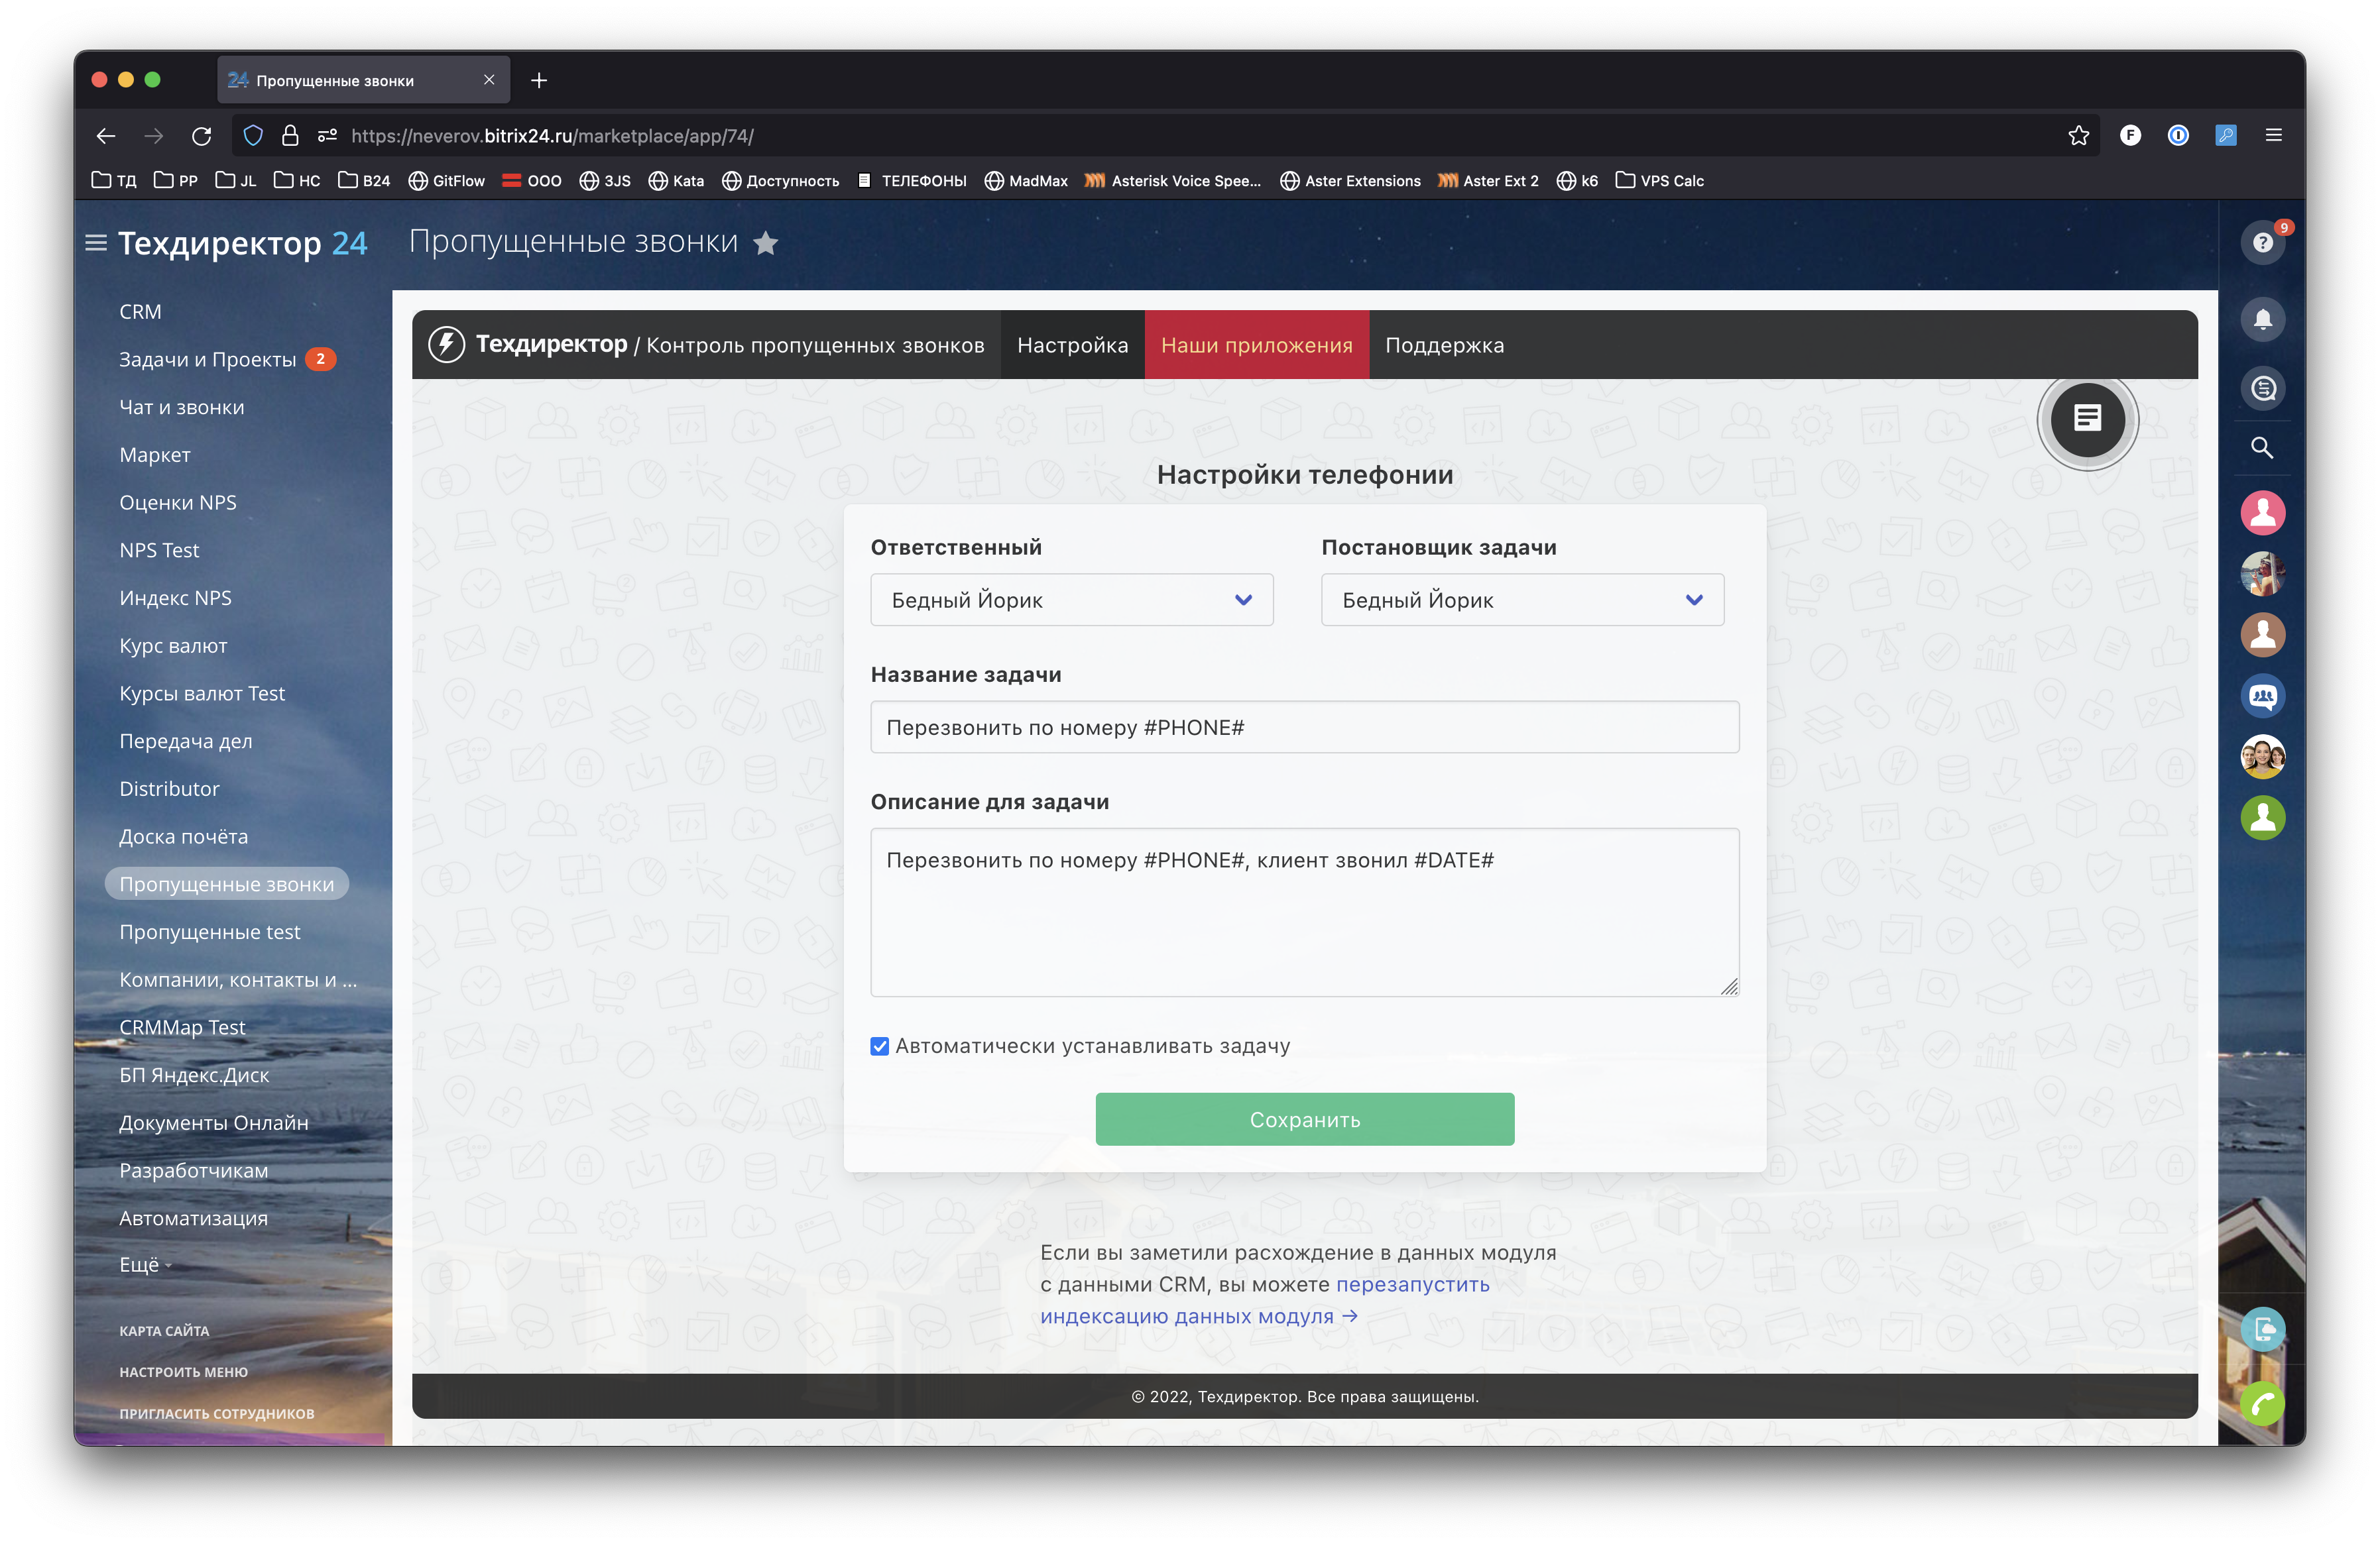Open the Ответственный dropdown
Screen dimensions: 2380x1544
point(1071,600)
